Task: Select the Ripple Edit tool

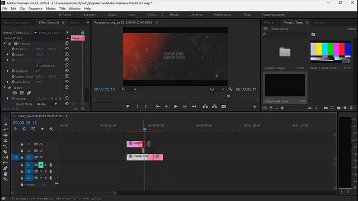Action: [5, 130]
